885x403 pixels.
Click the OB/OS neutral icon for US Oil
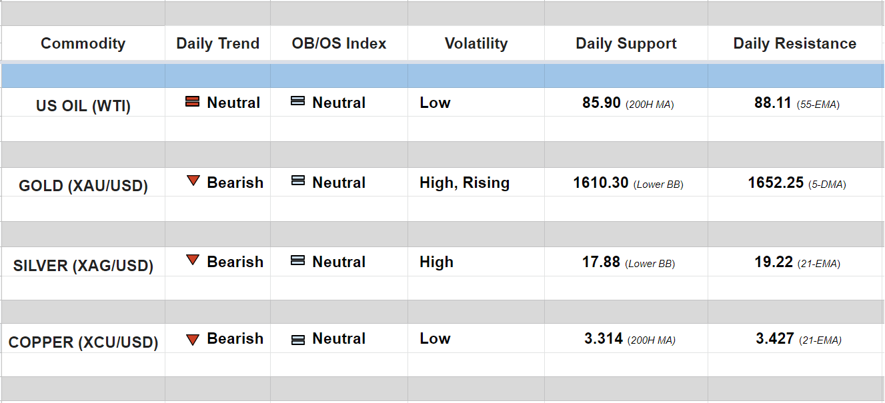click(x=298, y=101)
